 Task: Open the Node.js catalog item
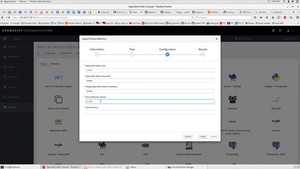tap(276, 125)
